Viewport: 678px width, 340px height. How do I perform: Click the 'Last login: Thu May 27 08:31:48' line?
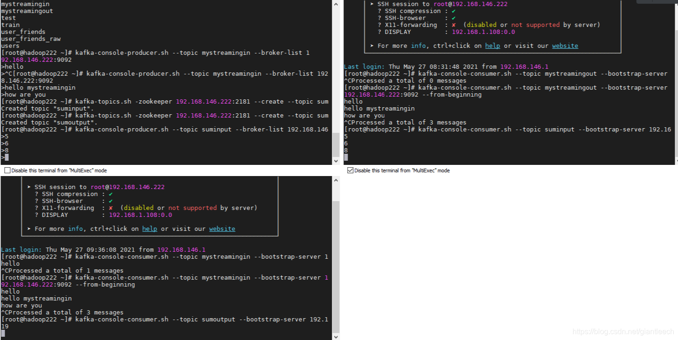446,67
